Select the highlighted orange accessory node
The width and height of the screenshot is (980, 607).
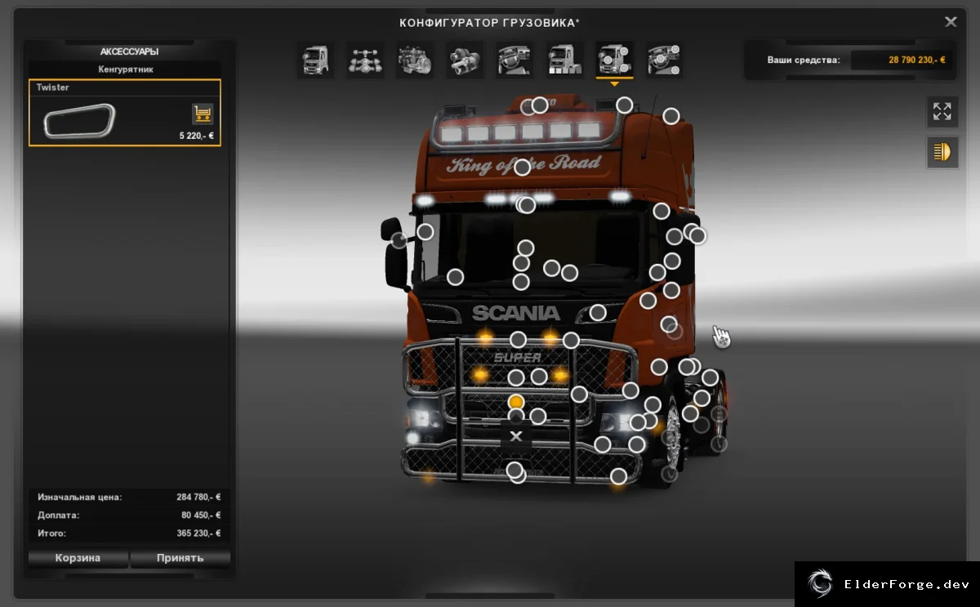coord(516,402)
